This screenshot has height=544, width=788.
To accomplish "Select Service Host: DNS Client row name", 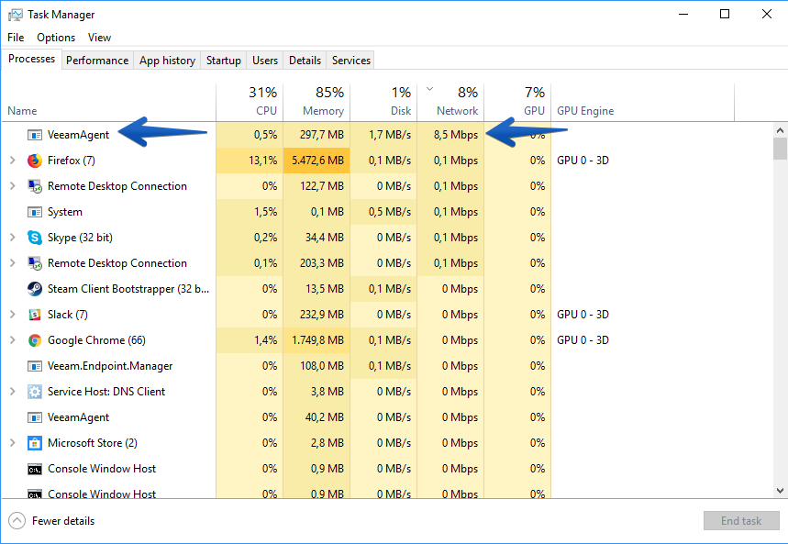I will coord(106,392).
